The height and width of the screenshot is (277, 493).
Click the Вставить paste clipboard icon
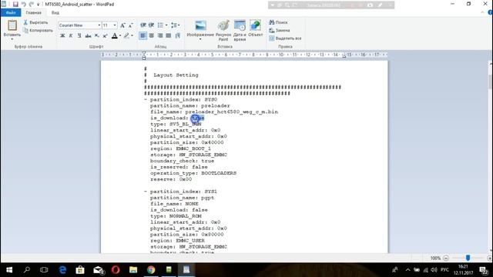coord(12,25)
